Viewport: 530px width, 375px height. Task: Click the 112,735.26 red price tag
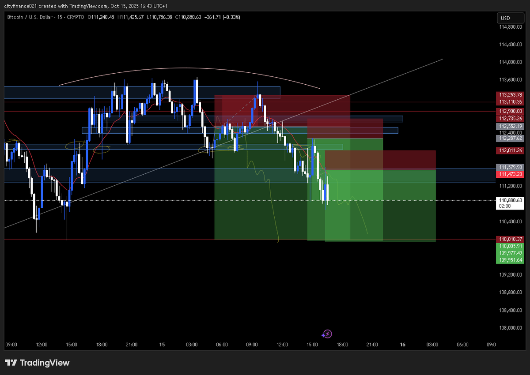point(510,118)
